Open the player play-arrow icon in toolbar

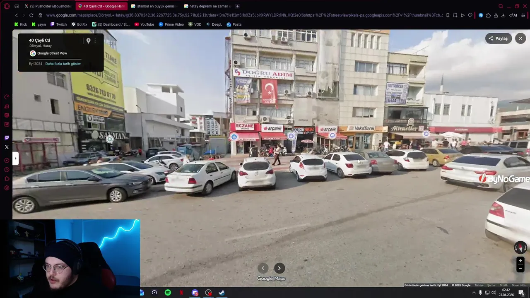coord(463,15)
